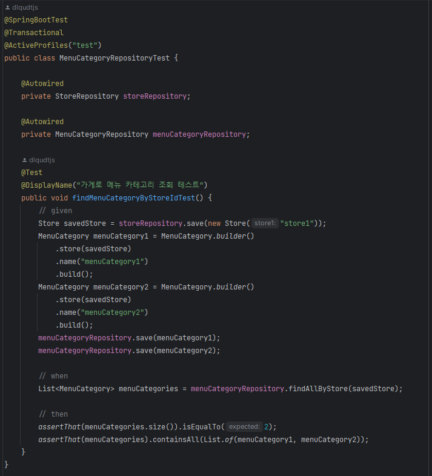The image size is (432, 476).
Task: Click the author hint 'dlqudtjs' above @Test
Action: pyautogui.click(x=42, y=160)
